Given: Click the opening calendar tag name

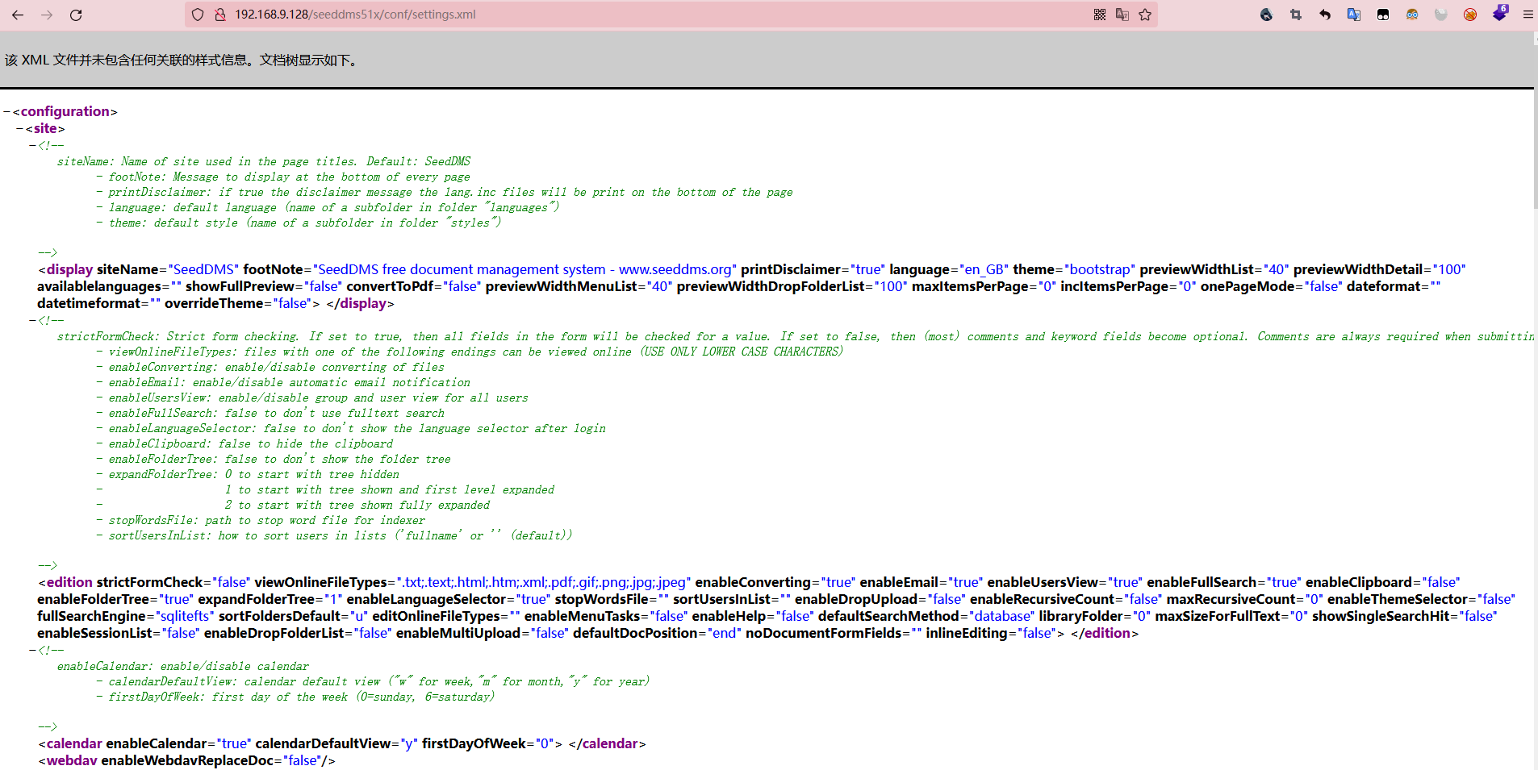Looking at the screenshot, I should 74,743.
